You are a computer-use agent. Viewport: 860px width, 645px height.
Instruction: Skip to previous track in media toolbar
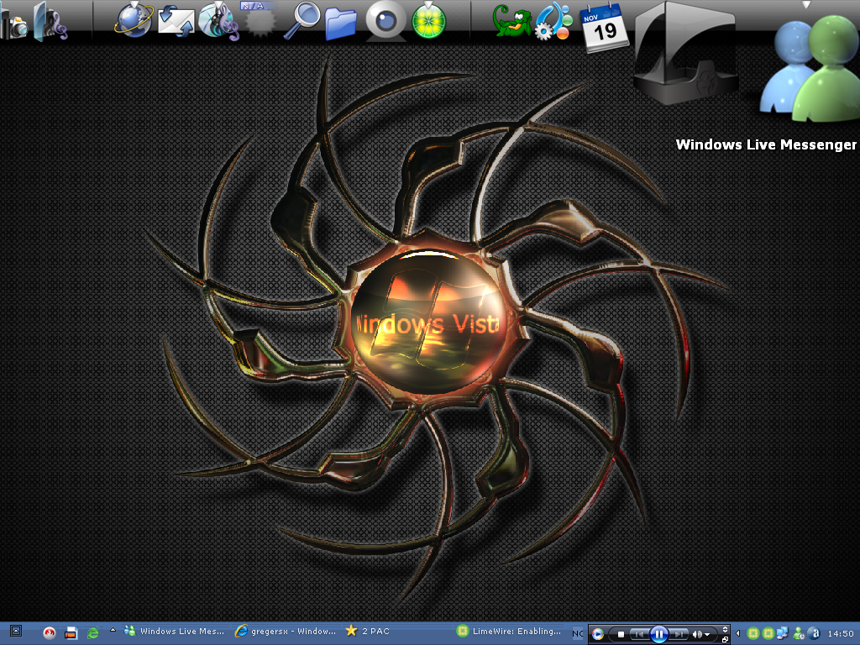[639, 634]
